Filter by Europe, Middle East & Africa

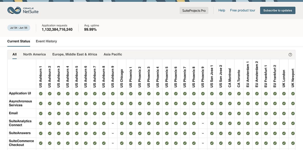[75, 54]
